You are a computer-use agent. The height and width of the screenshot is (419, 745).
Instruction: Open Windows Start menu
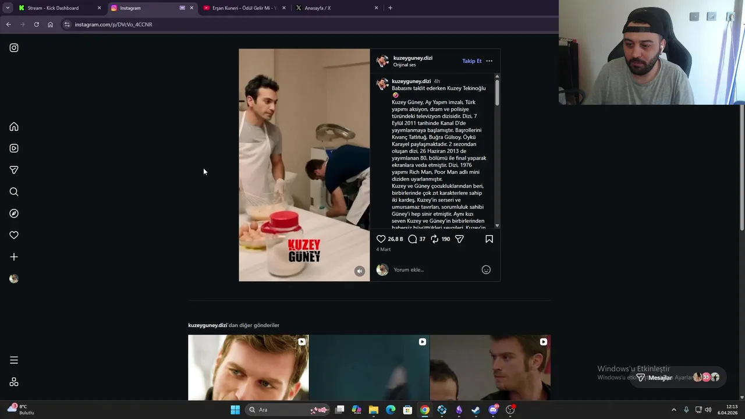coord(235,410)
